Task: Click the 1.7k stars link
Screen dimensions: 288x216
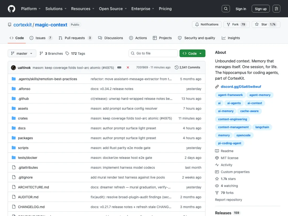Action: 228,179
